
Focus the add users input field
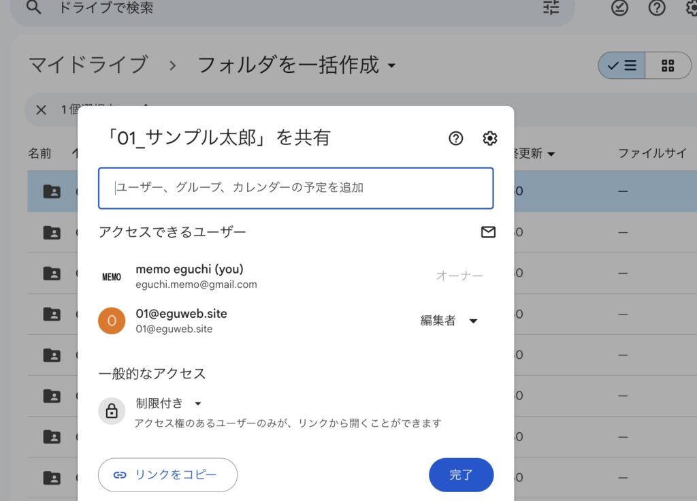point(295,188)
